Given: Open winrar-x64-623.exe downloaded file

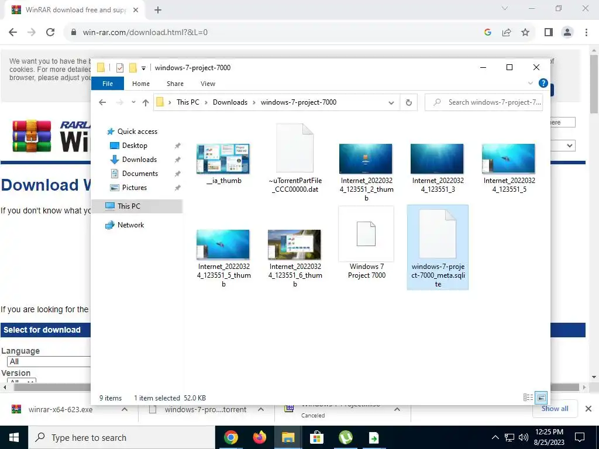Looking at the screenshot, I should coord(60,409).
